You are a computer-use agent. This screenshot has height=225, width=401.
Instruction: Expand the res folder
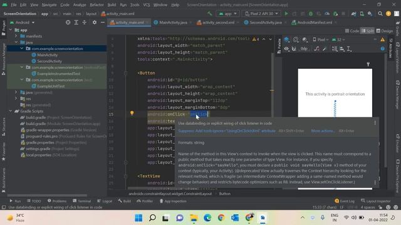tap(16, 99)
